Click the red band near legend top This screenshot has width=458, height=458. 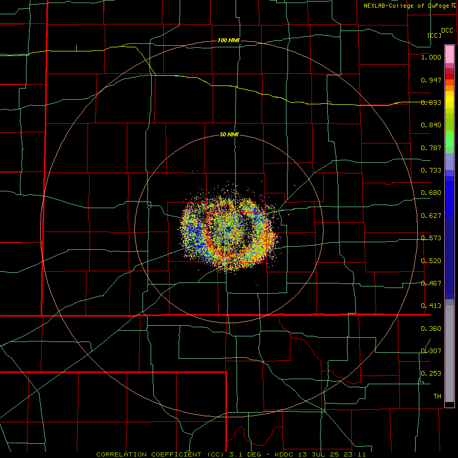[449, 76]
